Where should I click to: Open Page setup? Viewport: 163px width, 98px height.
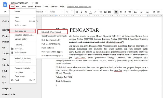pyautogui.click(x=23, y=76)
